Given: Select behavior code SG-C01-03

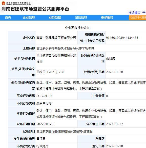Looking at the screenshot, I should click(44, 96).
